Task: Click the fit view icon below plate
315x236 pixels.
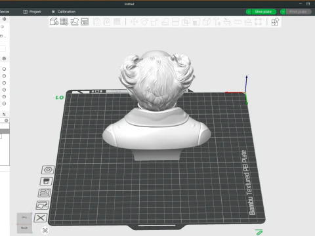Action: coord(45,230)
